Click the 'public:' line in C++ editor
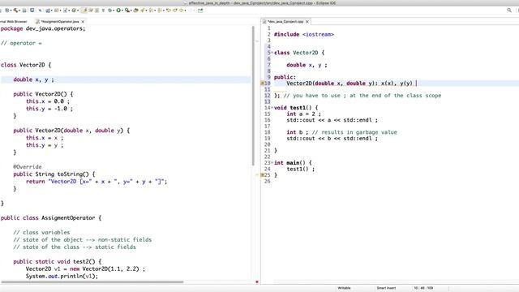The image size is (519, 292). click(285, 77)
